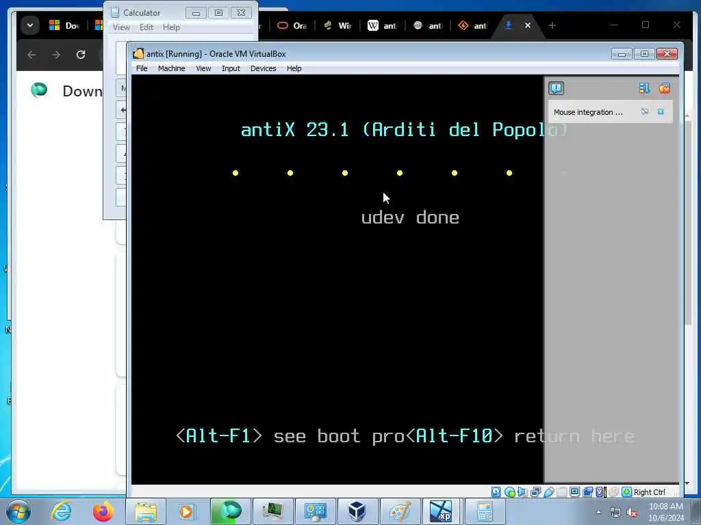This screenshot has height=525, width=701.
Task: Click the Mouse integration notification text
Action: pos(588,112)
